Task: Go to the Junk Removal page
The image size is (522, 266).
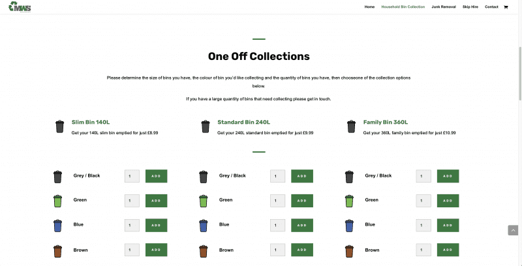Action: point(444,7)
